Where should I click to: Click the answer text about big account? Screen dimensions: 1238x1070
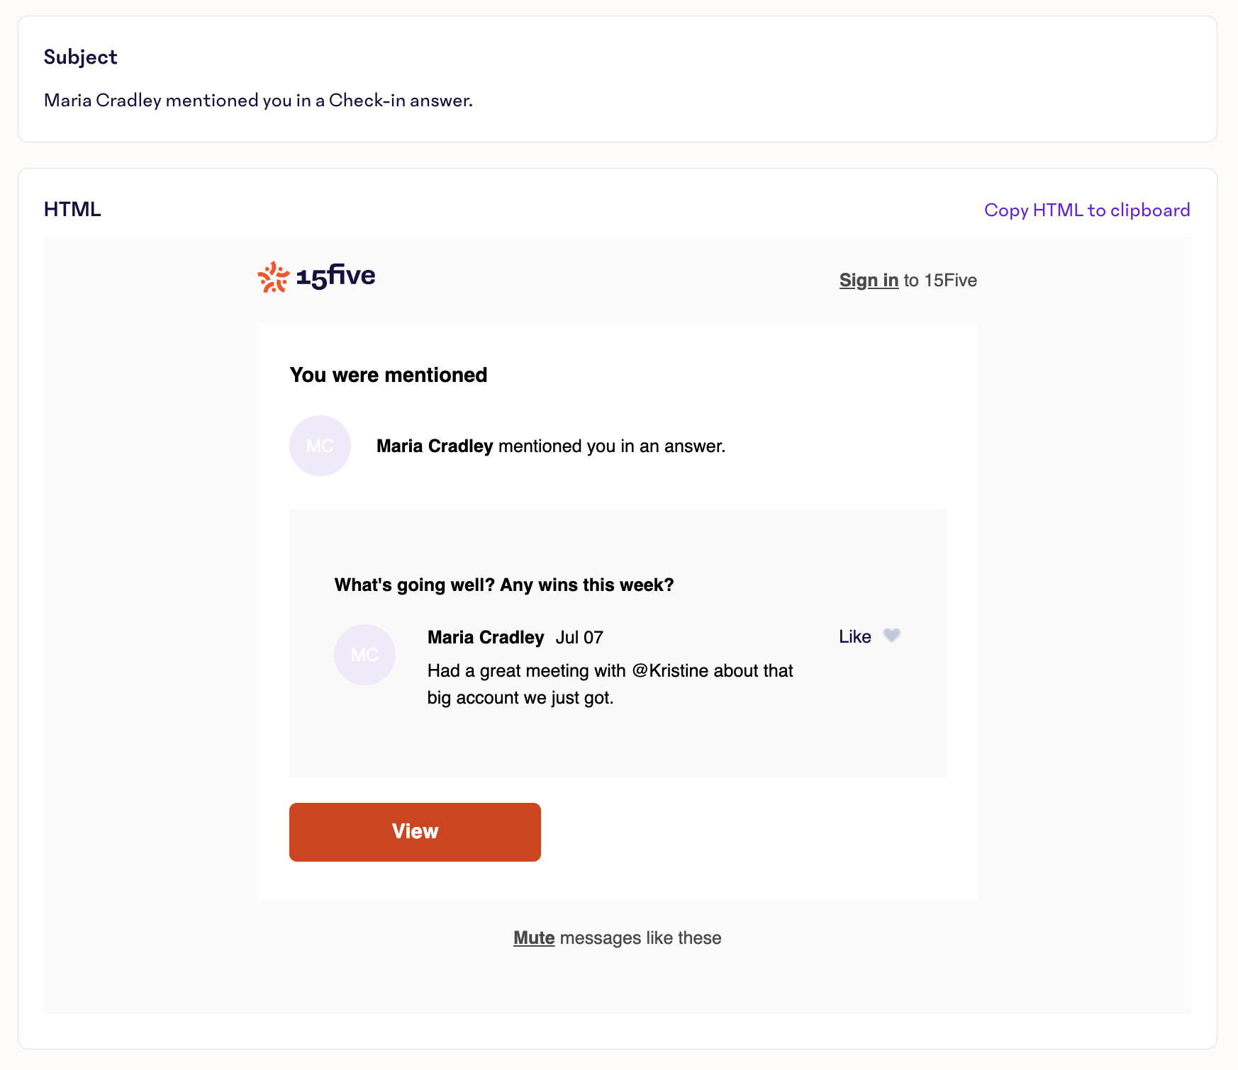pos(610,685)
